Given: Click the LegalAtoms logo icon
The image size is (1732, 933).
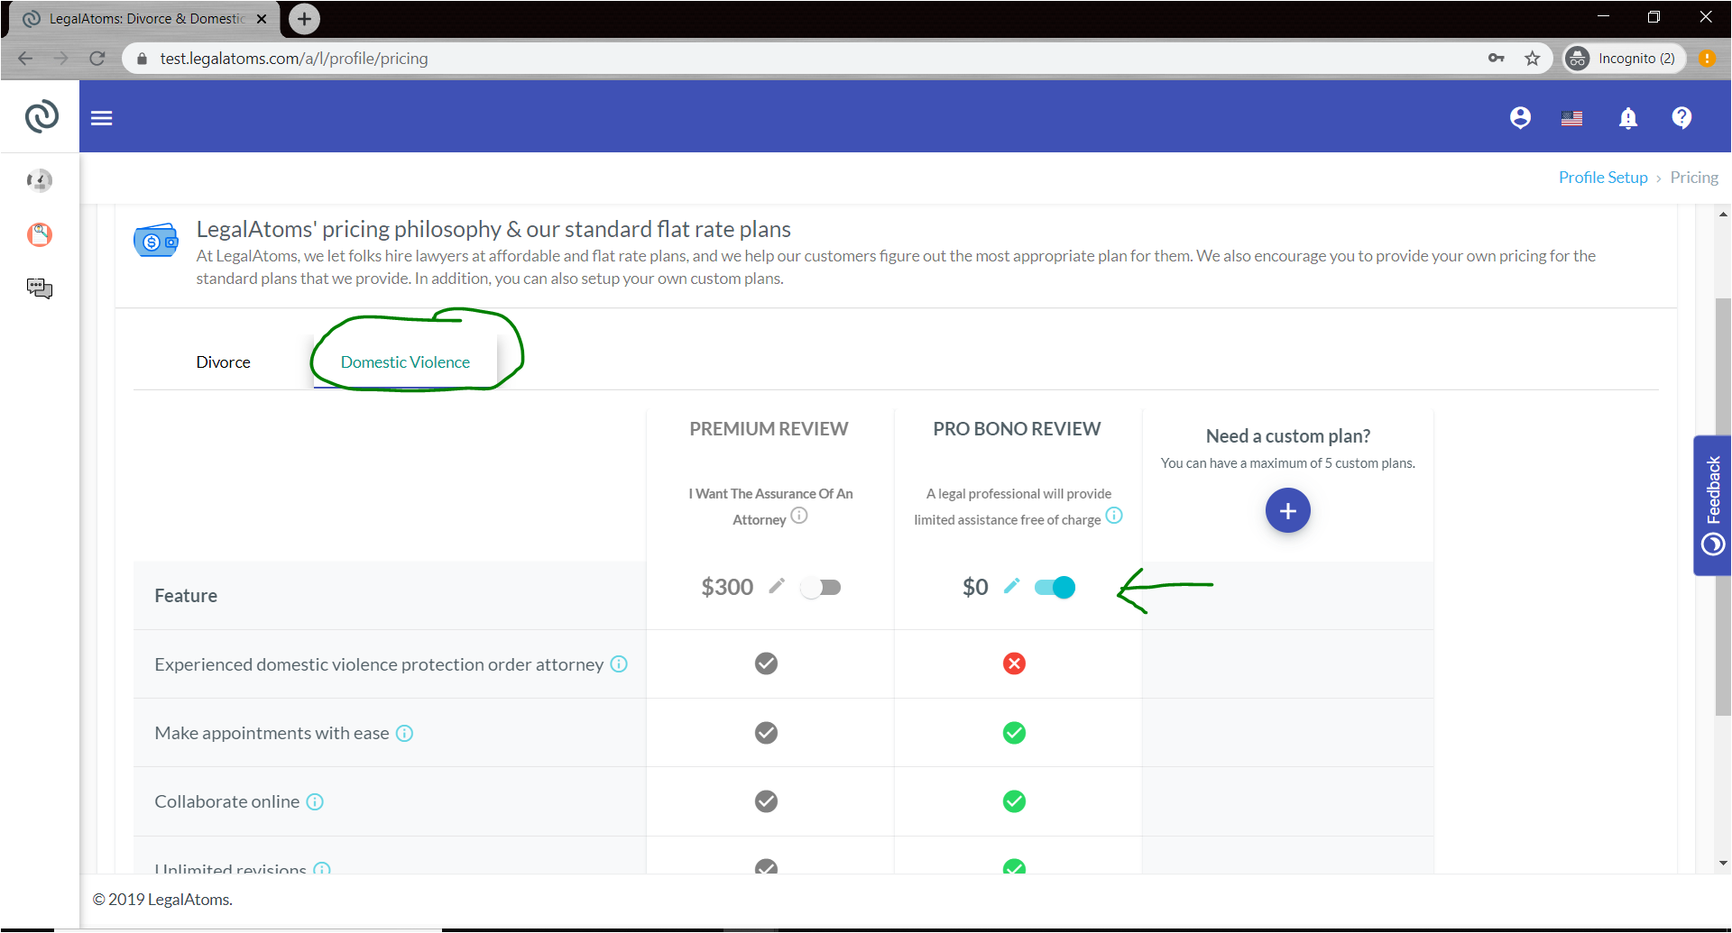Looking at the screenshot, I should click(x=41, y=116).
